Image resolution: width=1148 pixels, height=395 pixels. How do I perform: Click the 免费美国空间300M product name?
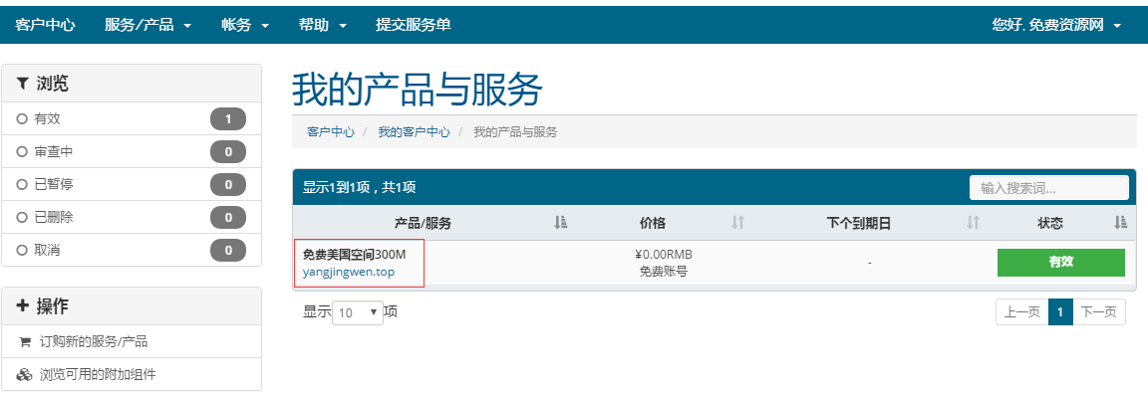355,255
